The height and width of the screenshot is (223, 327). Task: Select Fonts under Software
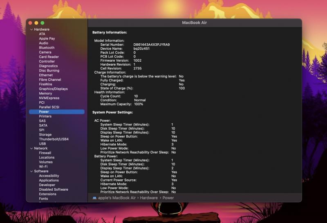pos(43,199)
